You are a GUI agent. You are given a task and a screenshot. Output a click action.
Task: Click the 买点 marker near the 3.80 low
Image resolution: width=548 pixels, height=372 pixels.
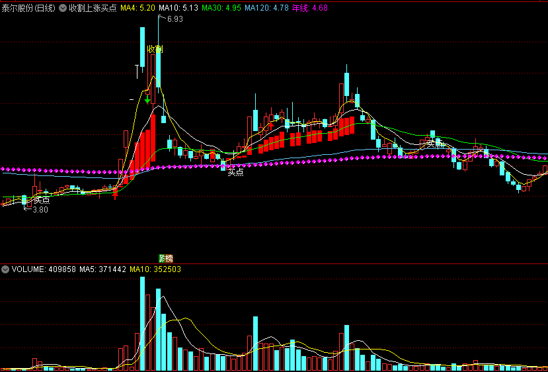tap(42, 201)
